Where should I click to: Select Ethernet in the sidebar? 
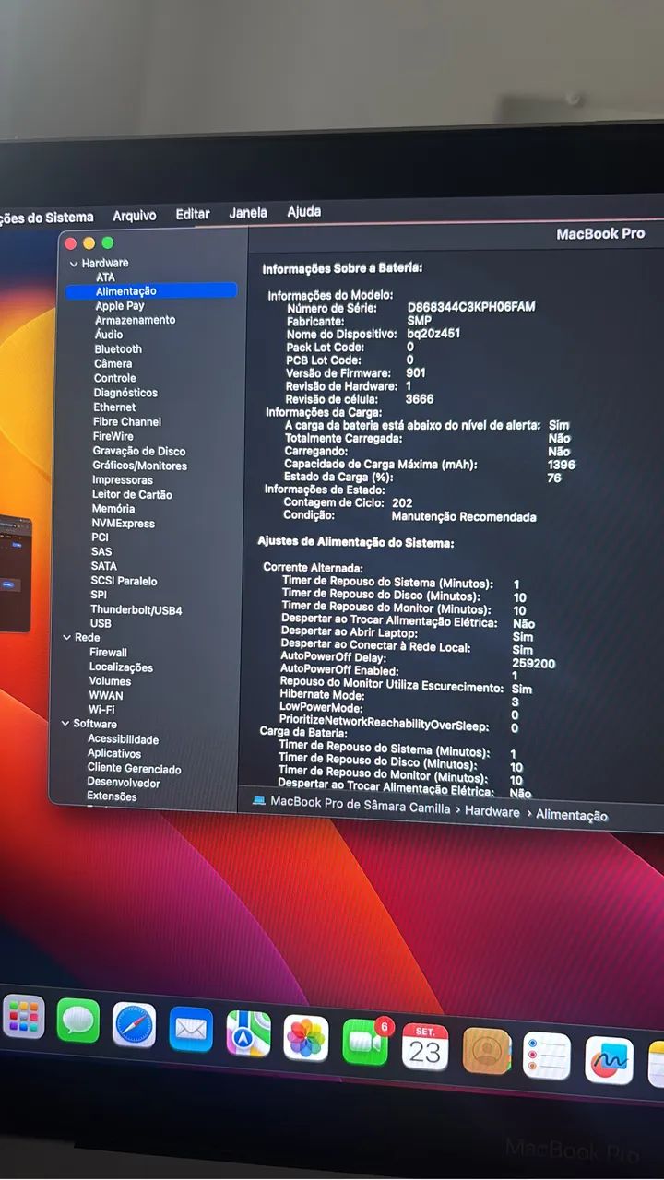tap(114, 407)
